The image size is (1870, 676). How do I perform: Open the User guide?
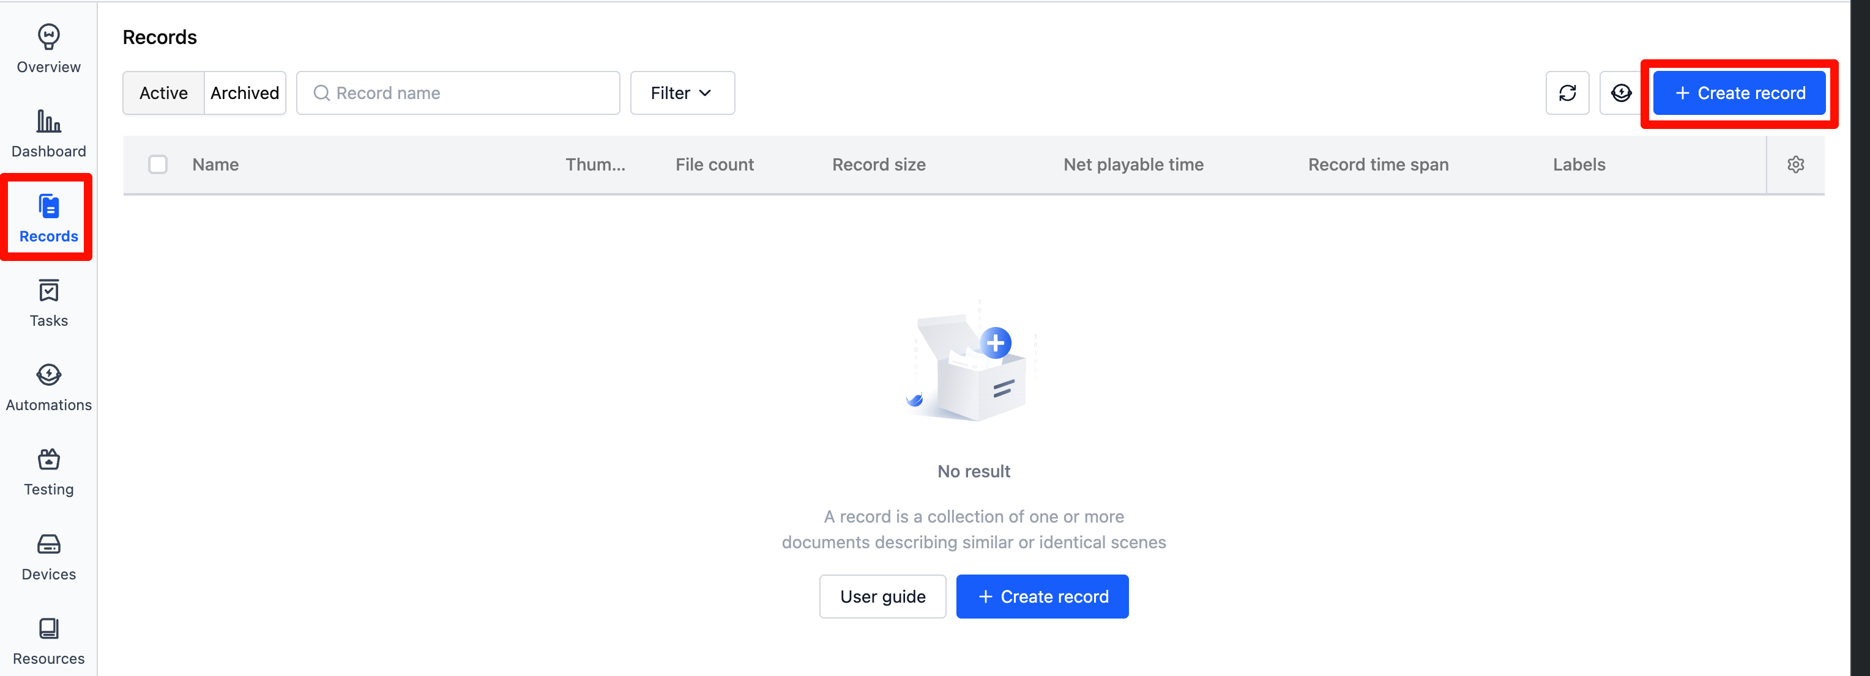click(882, 596)
